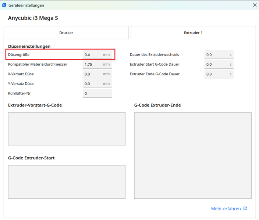Click the Kompatibler Materialdurchmesser label

38,64
